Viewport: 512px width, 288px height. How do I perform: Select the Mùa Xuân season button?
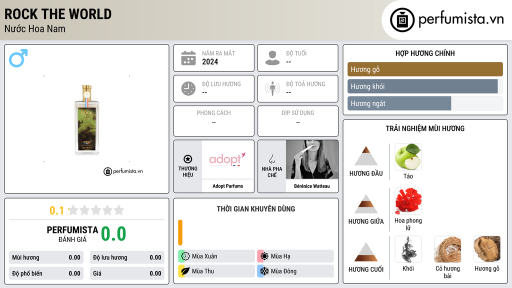[216, 256]
